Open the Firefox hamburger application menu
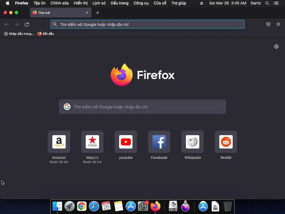 pyautogui.click(x=278, y=24)
